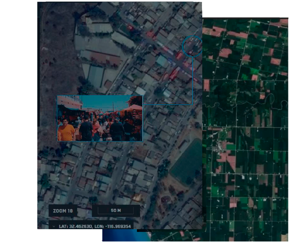Click the orange tent canopy in the street photo
Viewport: 295px width, 249px height.
tap(133, 108)
